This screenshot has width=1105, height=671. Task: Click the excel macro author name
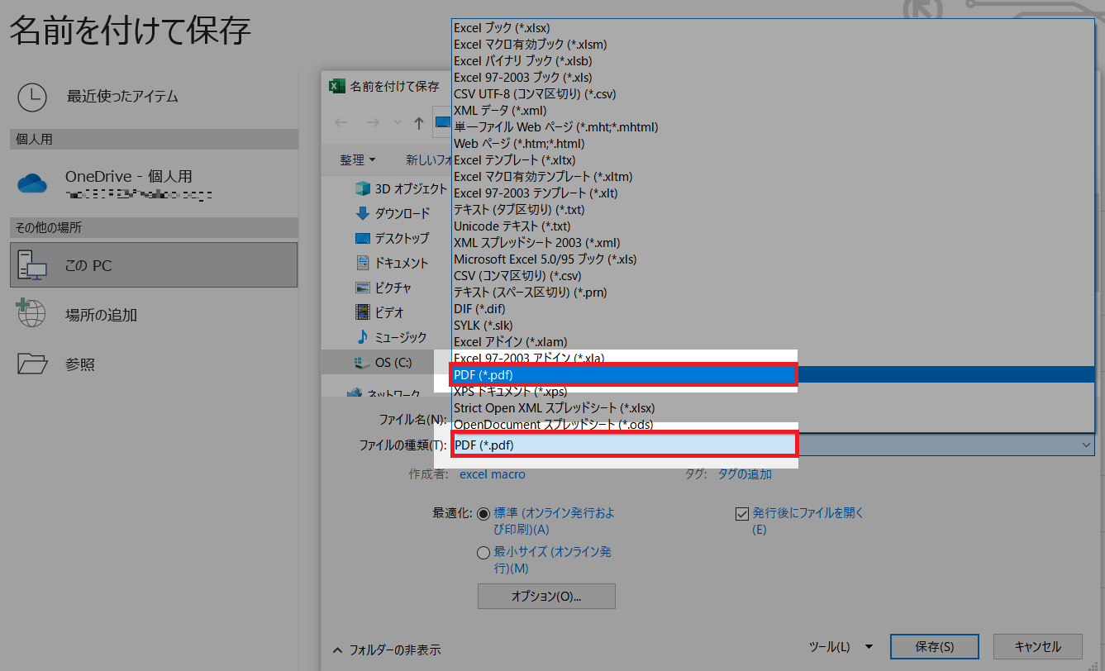492,474
